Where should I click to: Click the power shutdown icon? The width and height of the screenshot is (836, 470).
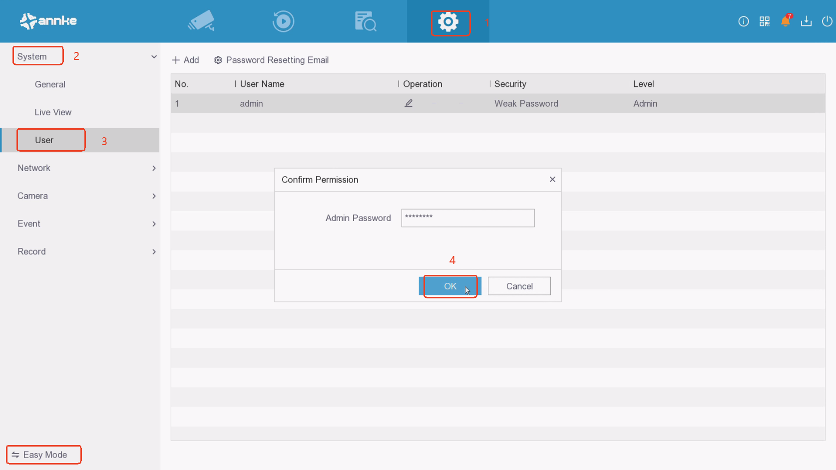[x=827, y=21]
